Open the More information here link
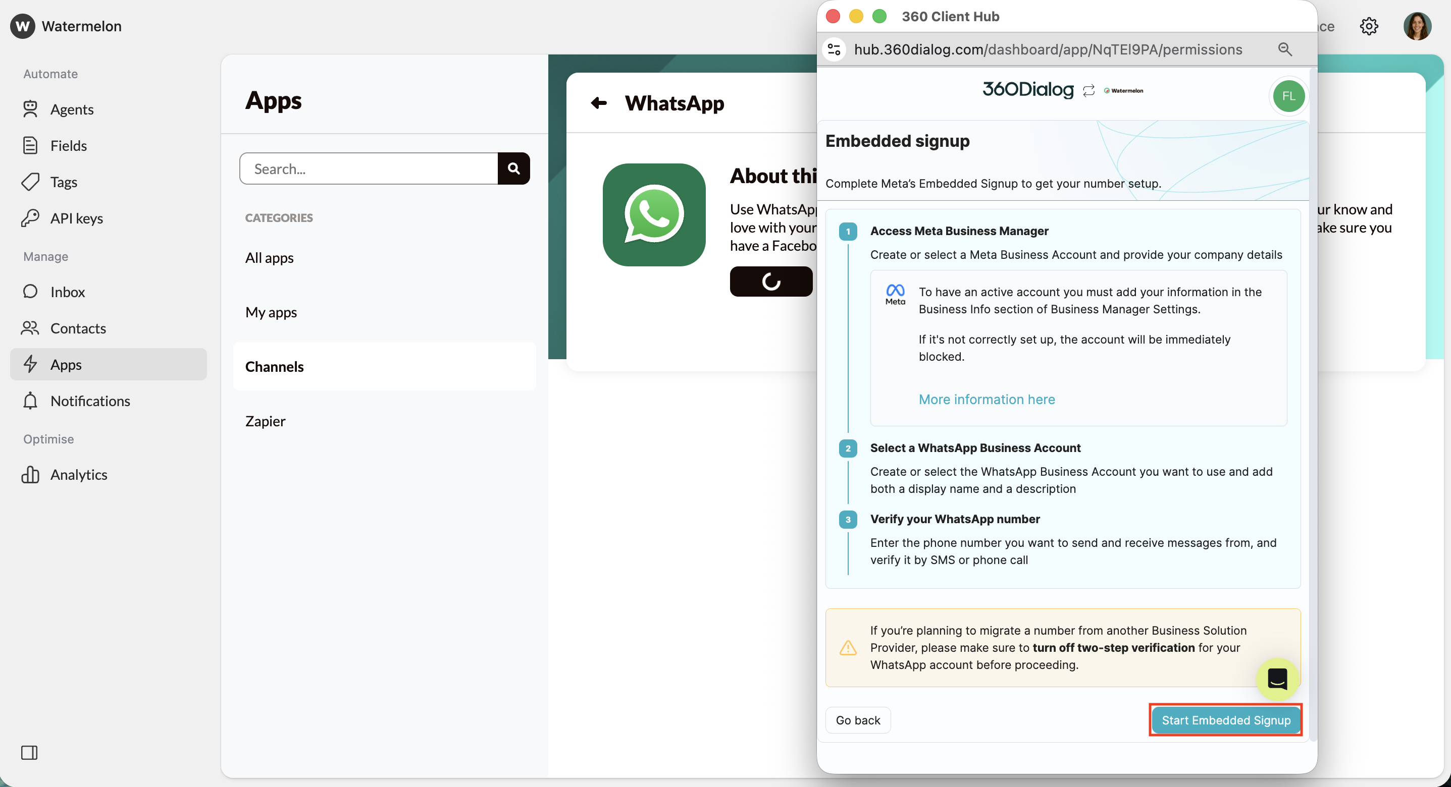1451x787 pixels. [x=987, y=399]
